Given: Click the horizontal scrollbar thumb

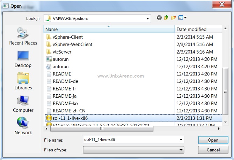Looking at the screenshot, I should (102, 129).
